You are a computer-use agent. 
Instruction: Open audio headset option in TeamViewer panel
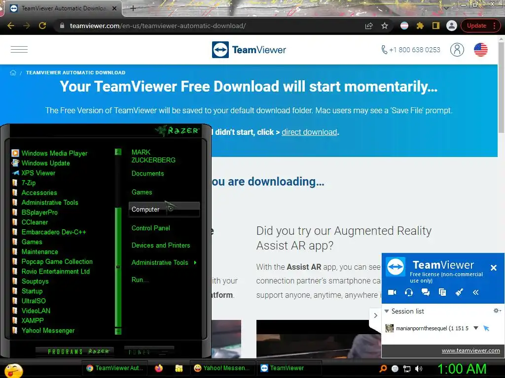click(409, 292)
